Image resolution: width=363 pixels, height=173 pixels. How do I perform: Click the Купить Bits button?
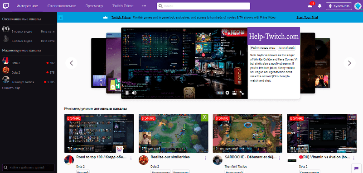339,6
